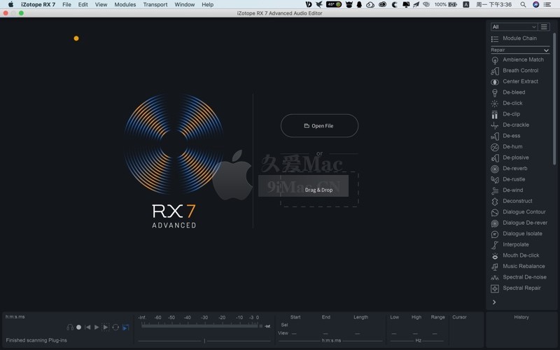
Task: Adjust the slider under the level meter
Action: [x=204, y=341]
